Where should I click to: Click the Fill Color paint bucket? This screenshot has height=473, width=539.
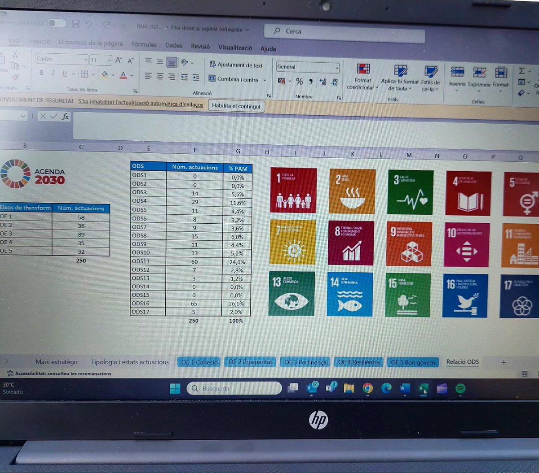(105, 74)
